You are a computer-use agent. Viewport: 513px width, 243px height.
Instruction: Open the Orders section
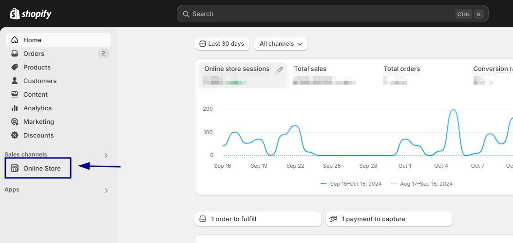[x=58, y=53]
